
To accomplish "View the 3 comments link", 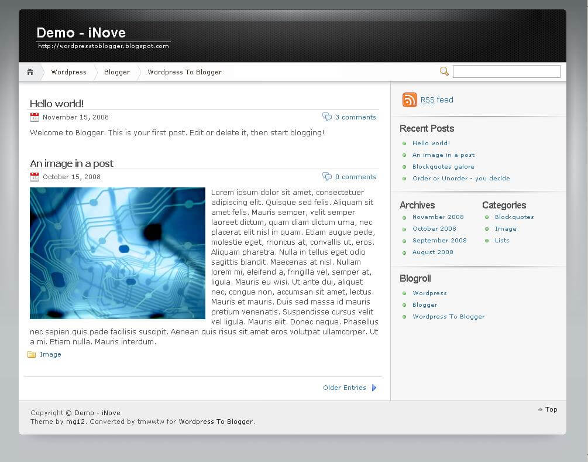I will click(356, 117).
